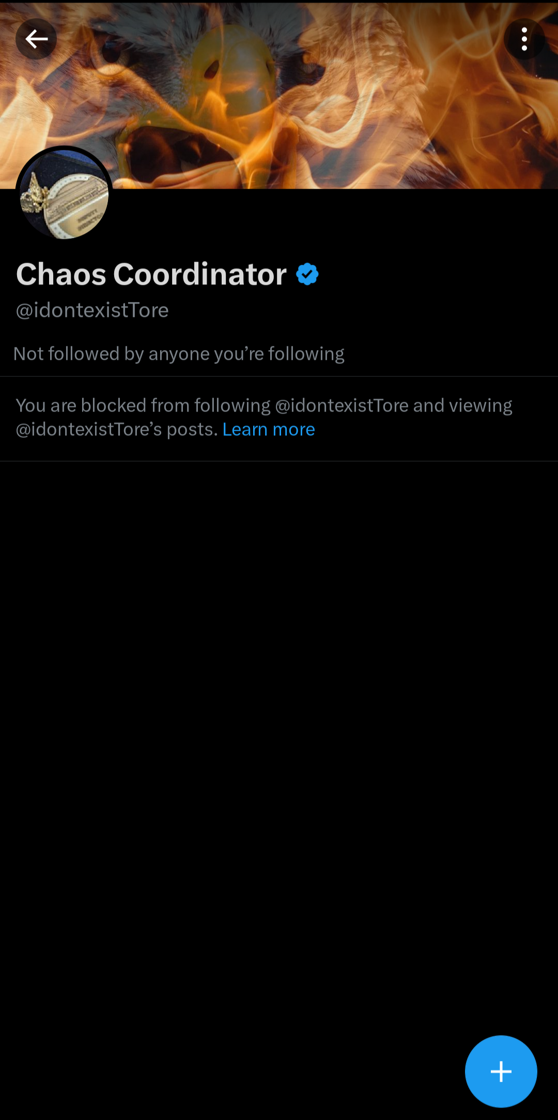Tap the words and viewing in notice
Viewport: 558px width, 1120px height.
tap(462, 405)
